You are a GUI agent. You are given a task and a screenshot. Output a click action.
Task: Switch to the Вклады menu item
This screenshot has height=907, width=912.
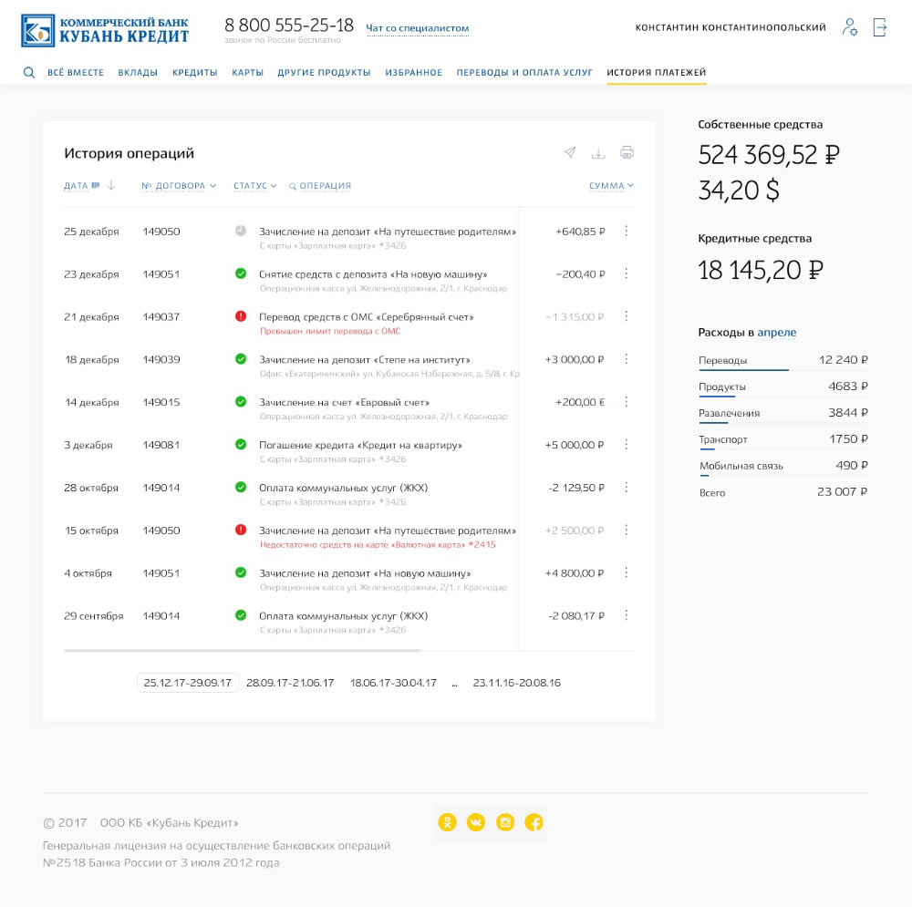point(138,73)
